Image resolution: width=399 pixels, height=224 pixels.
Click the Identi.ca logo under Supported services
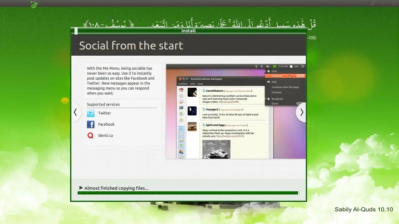click(91, 136)
